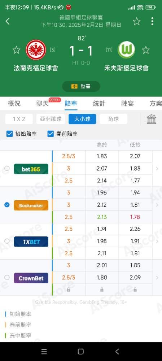The height and width of the screenshot is (361, 162).
Task: Expand 1XBET odds details chevron
Action: click(x=157, y=241)
